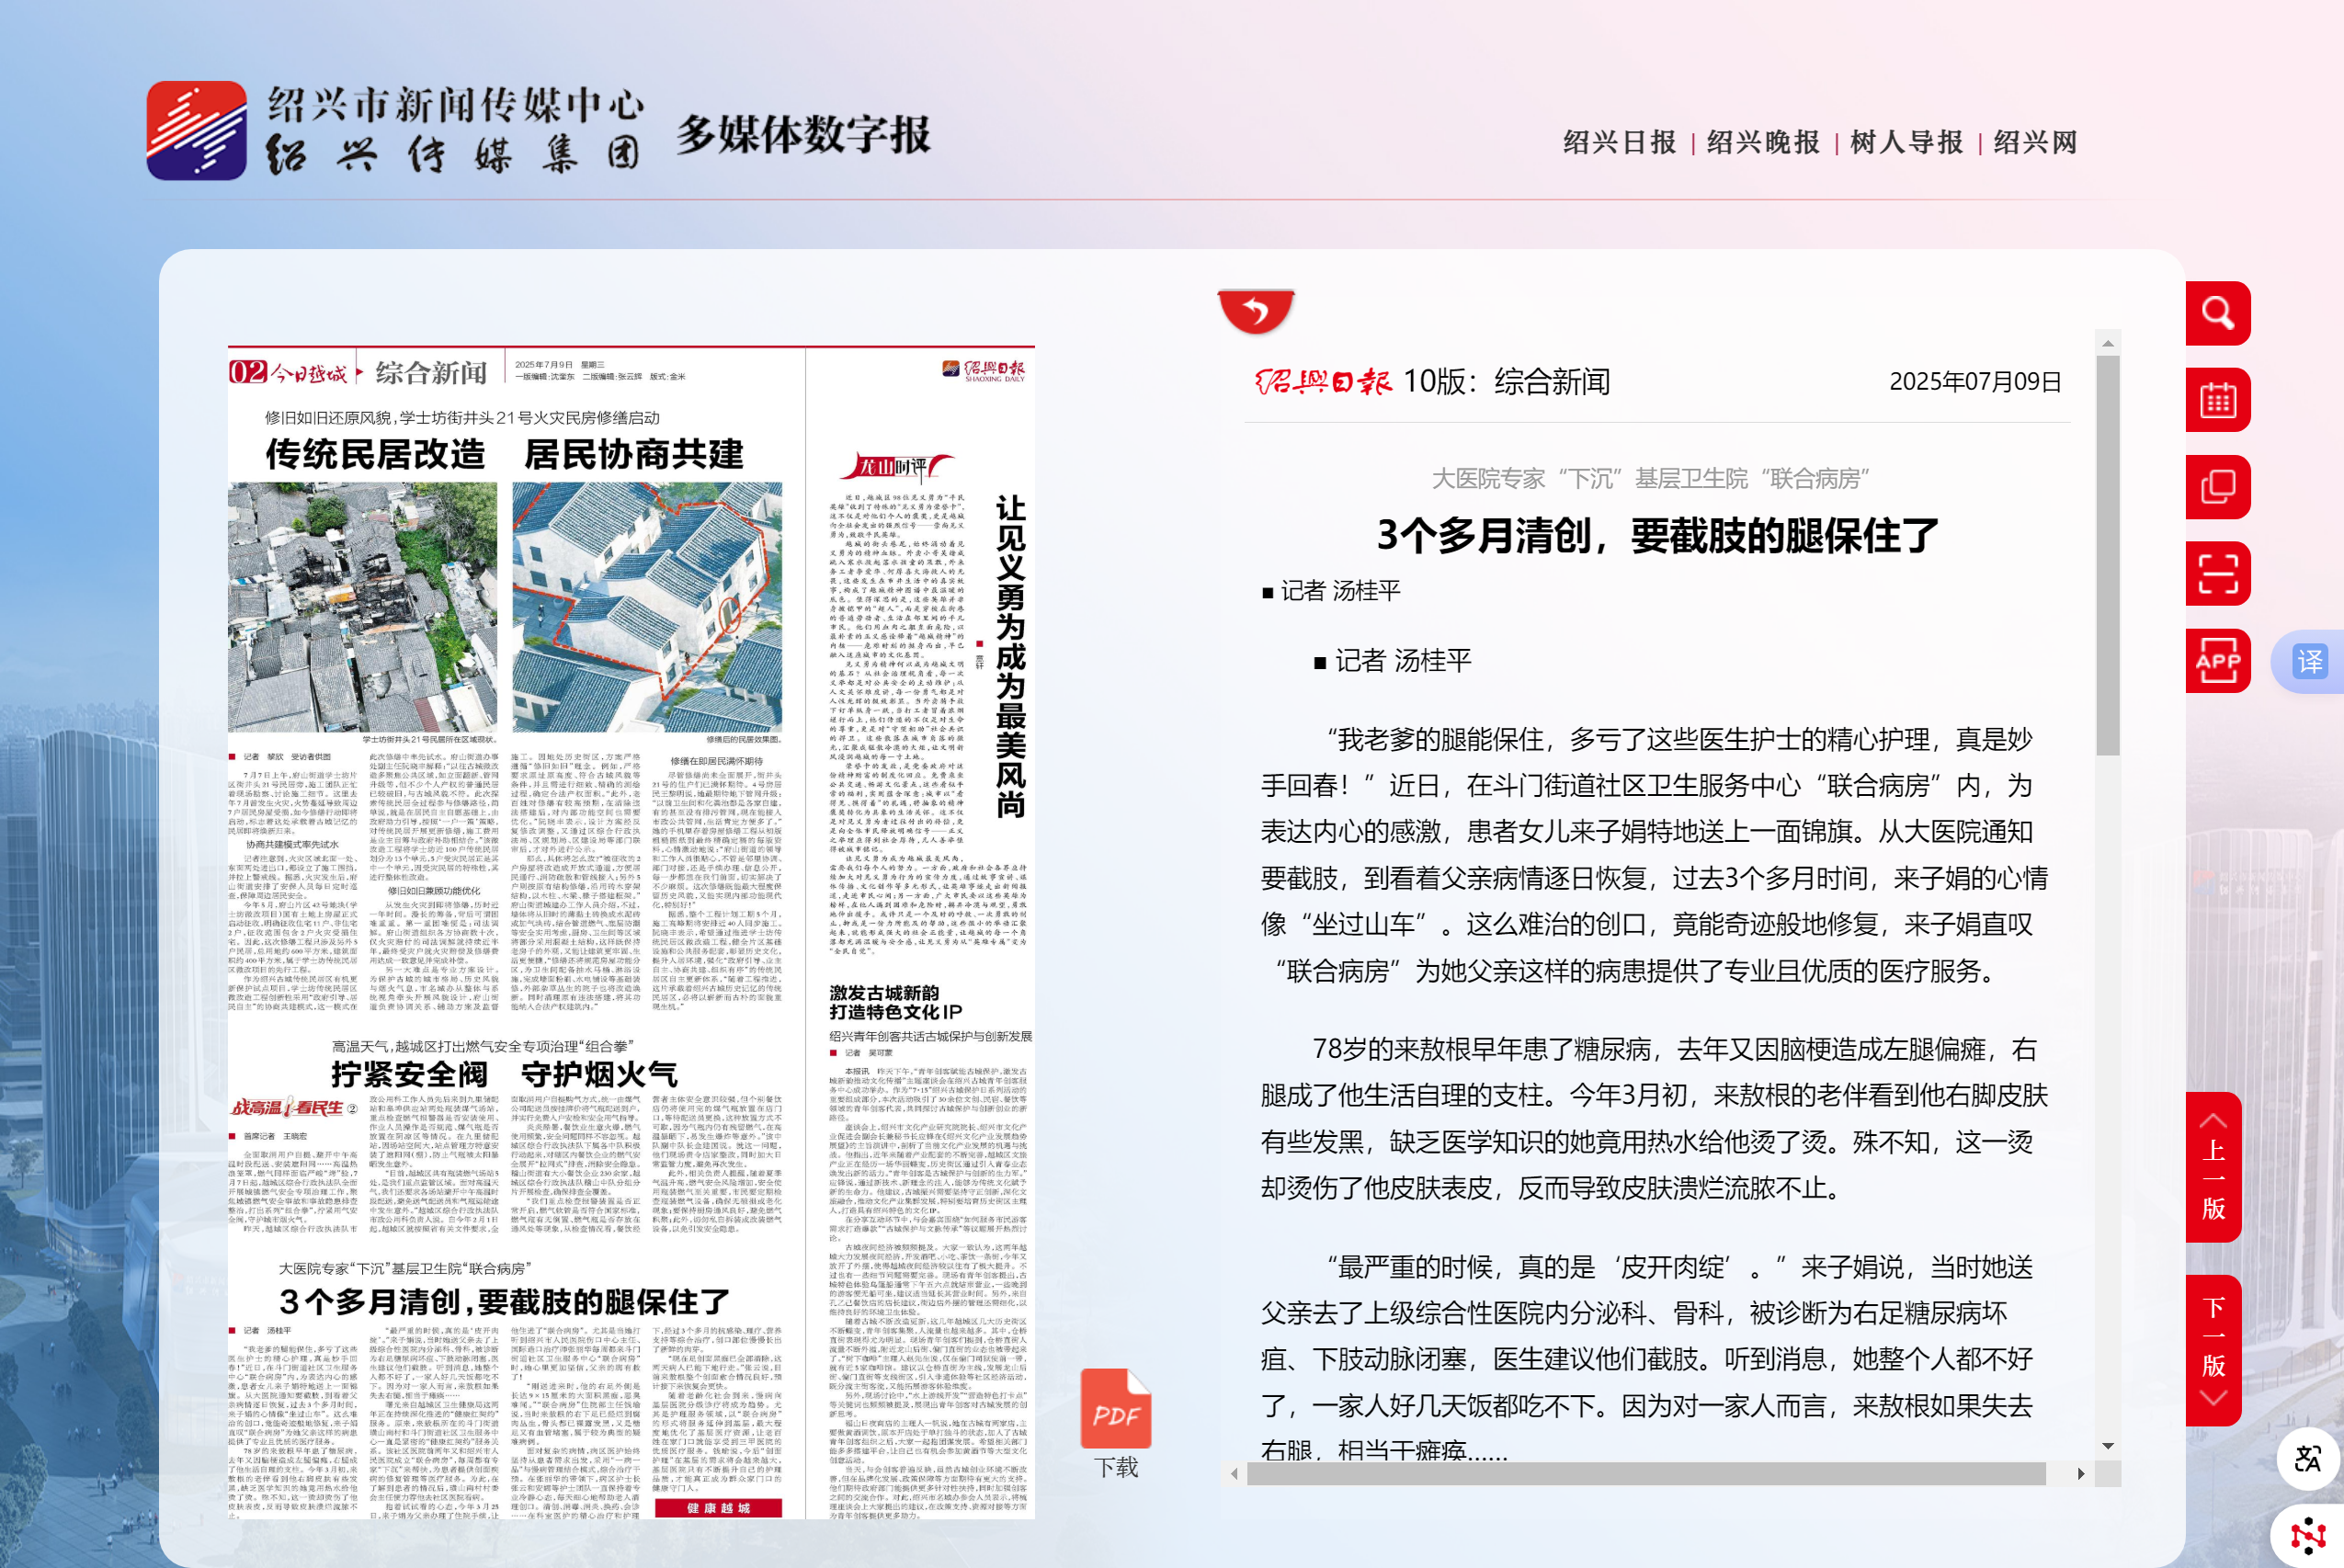
Task: Click the 10版：综合新闻 heading
Action: (x=1506, y=381)
